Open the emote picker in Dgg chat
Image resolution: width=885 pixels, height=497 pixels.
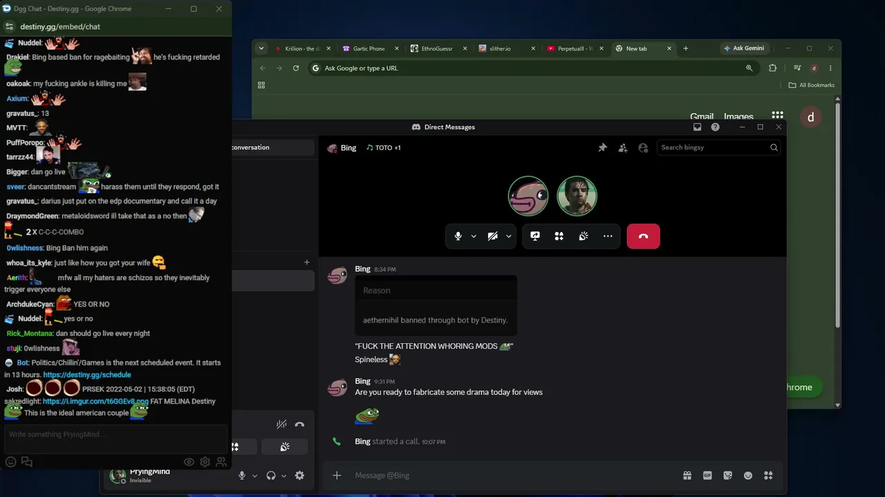(x=10, y=462)
